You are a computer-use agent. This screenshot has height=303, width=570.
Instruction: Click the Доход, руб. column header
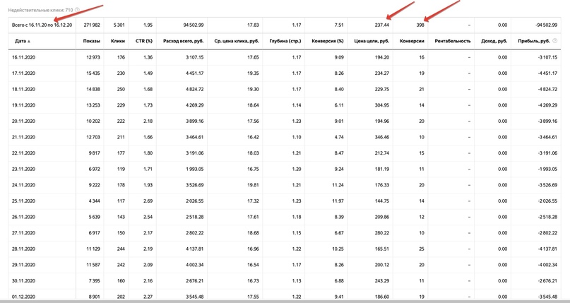pyautogui.click(x=494, y=41)
